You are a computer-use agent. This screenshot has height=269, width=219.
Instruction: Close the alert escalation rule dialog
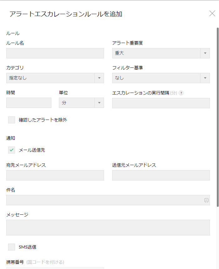(212, 13)
